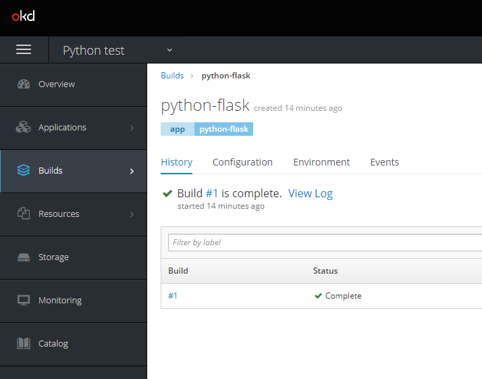The image size is (482, 379).
Task: Open the Events tab
Action: point(384,162)
